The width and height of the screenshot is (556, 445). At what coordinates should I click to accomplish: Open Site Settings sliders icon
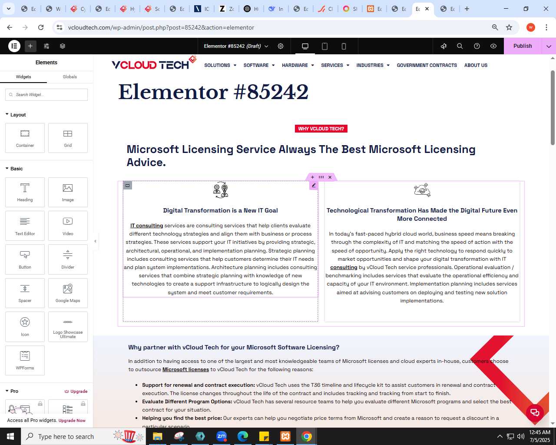46,46
